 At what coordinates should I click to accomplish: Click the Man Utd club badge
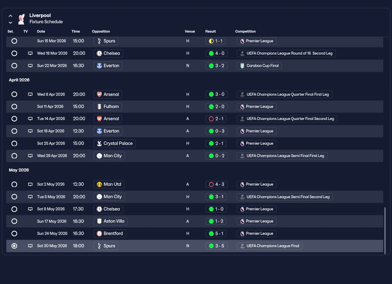[x=99, y=184]
